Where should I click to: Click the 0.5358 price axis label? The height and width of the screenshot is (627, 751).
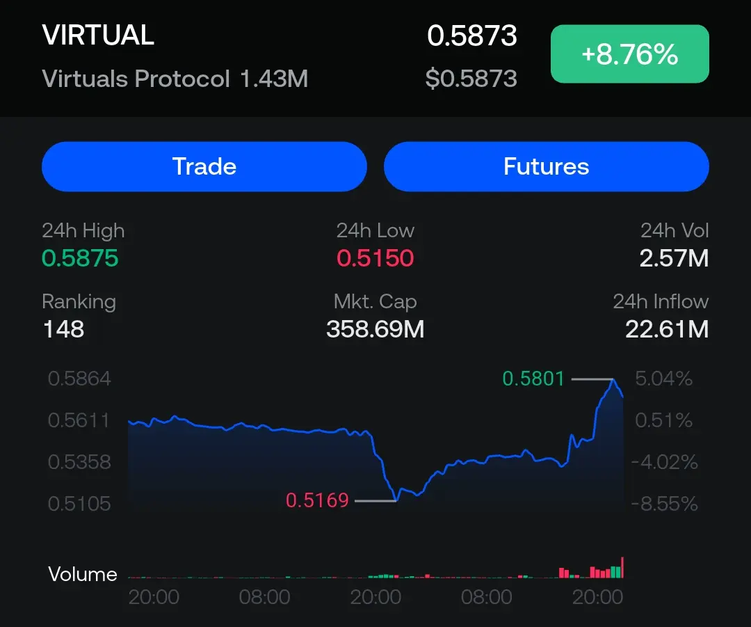click(x=79, y=462)
